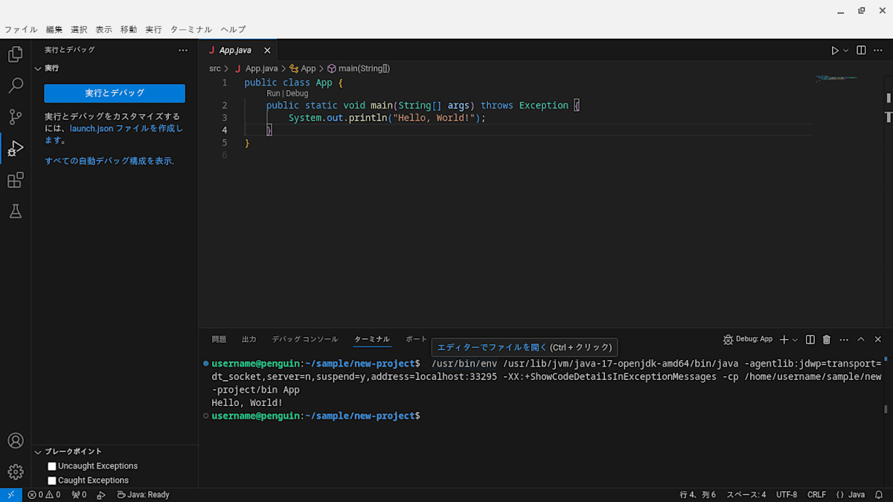The height and width of the screenshot is (502, 893).
Task: Click the run Java play icon in editor toolbar
Action: coord(835,51)
